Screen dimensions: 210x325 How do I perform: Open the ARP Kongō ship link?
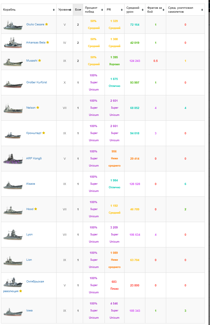(34, 158)
